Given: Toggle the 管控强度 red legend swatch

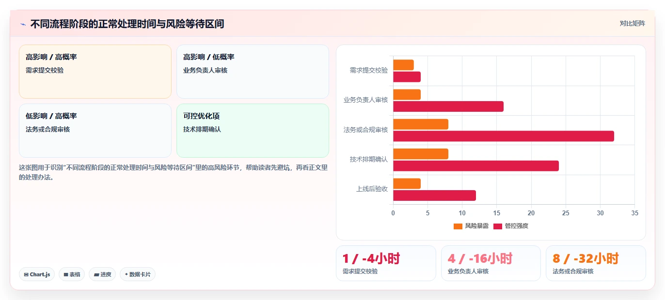Looking at the screenshot, I should (498, 226).
